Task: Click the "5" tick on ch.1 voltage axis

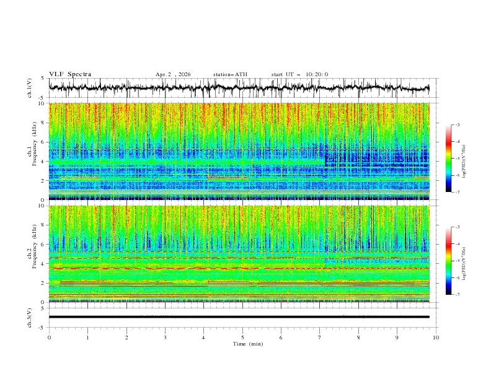Action: pyautogui.click(x=43, y=78)
